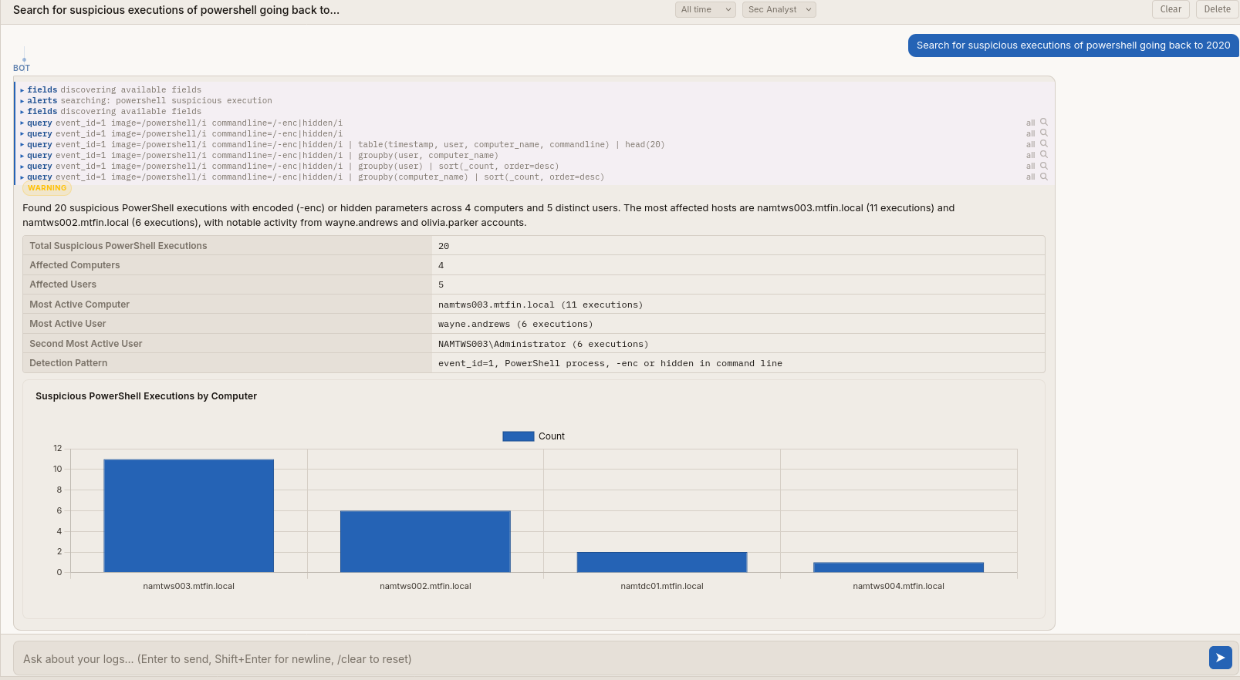Click 'namtws003.mtfin.local (11 executions)' table value
The height and width of the screenshot is (680, 1240).
click(540, 305)
